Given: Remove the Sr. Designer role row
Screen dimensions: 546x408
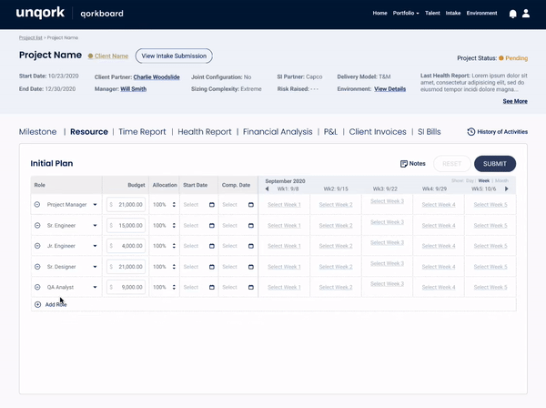Looking at the screenshot, I should 37,267.
